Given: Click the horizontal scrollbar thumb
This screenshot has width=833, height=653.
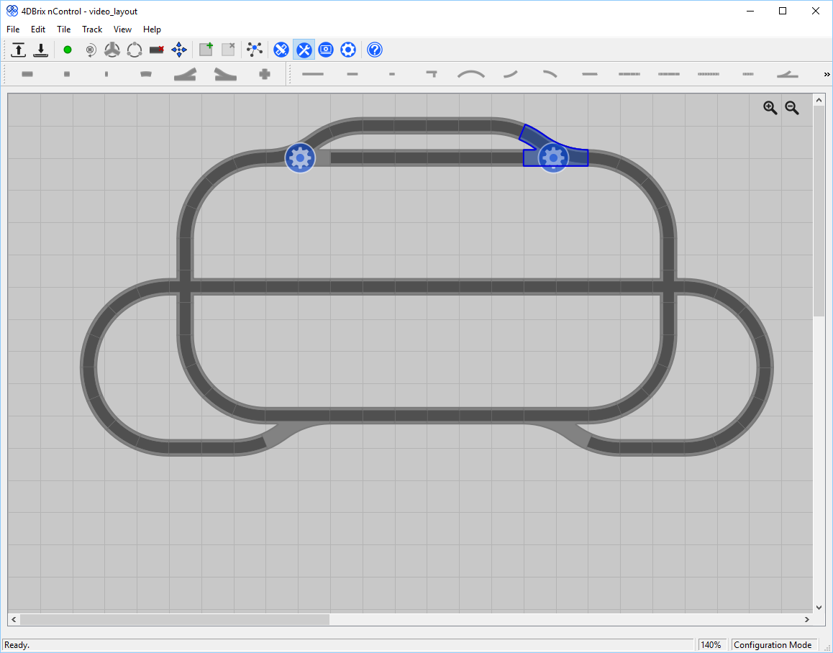Looking at the screenshot, I should pos(175,619).
